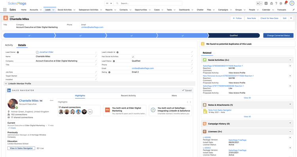Open the Notifications bell icon
Viewport: 297px width, 157px height.
pos(286,3)
